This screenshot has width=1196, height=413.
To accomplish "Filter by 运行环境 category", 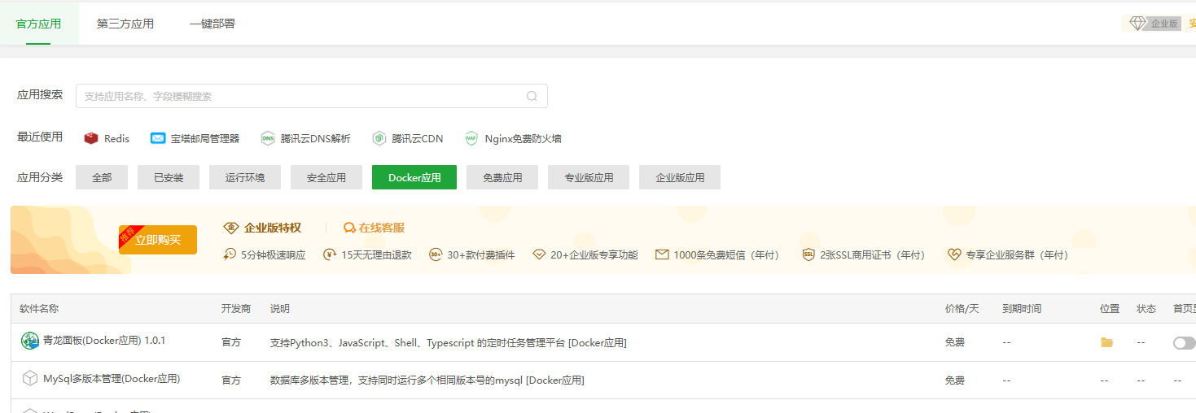I will pos(245,177).
